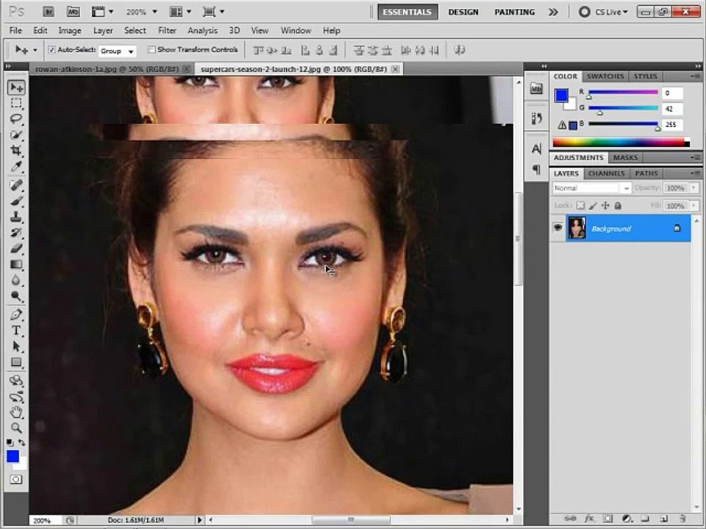Select the Pen tool
The height and width of the screenshot is (529, 706).
pyautogui.click(x=16, y=314)
